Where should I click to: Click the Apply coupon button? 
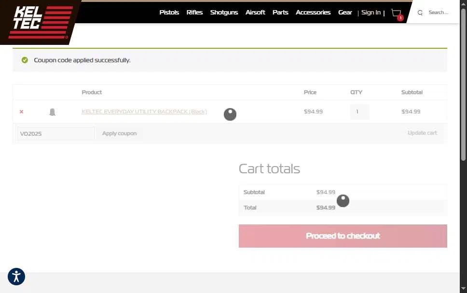tap(120, 133)
